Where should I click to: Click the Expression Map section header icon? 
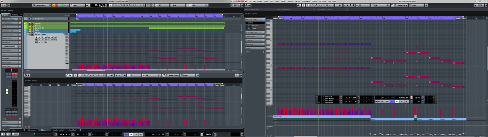click(19, 31)
